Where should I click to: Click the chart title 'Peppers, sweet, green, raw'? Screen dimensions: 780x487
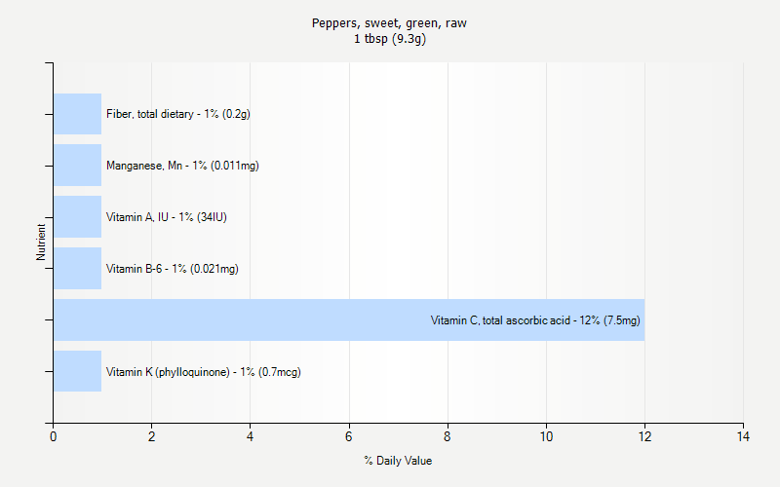(x=389, y=23)
